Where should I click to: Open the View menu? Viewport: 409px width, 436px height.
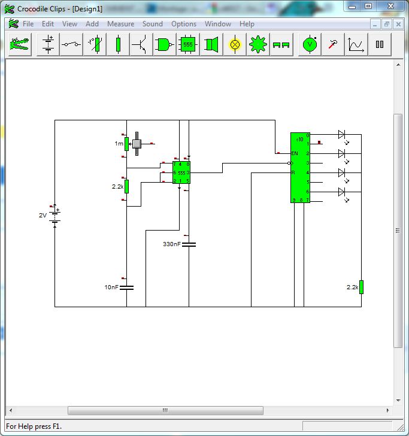(69, 24)
